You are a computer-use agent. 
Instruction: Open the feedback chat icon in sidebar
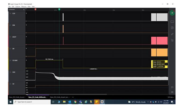172,87
